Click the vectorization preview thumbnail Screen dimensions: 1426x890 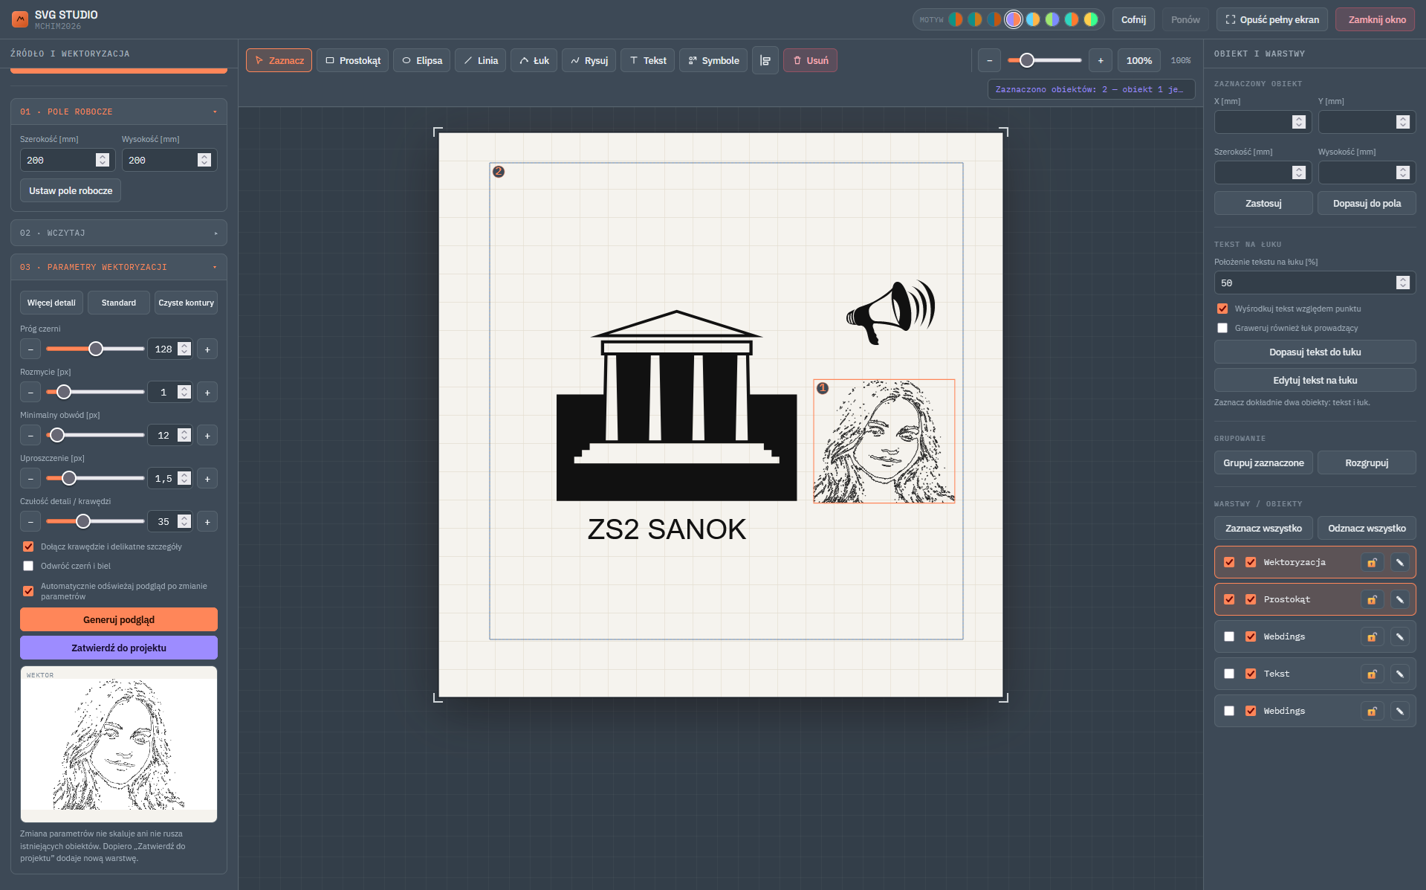click(x=119, y=744)
